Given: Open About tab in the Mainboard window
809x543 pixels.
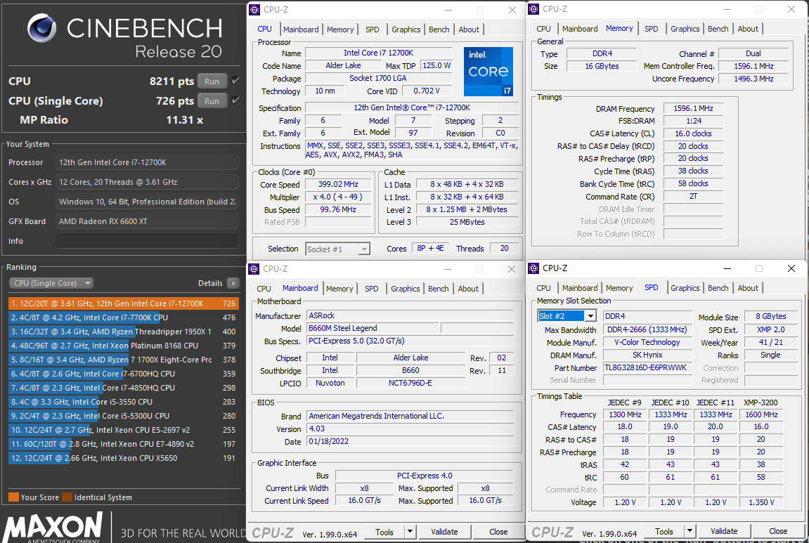Looking at the screenshot, I should click(468, 289).
